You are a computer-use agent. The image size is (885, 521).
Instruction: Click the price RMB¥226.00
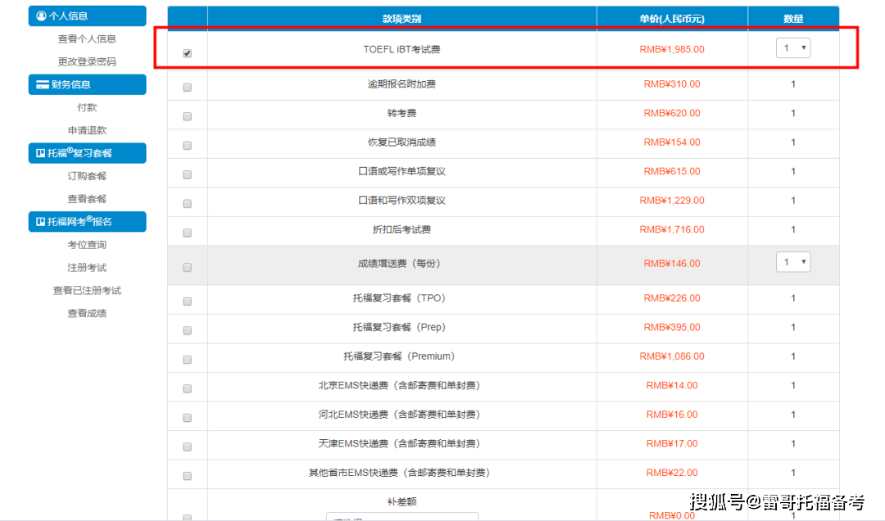[672, 298]
